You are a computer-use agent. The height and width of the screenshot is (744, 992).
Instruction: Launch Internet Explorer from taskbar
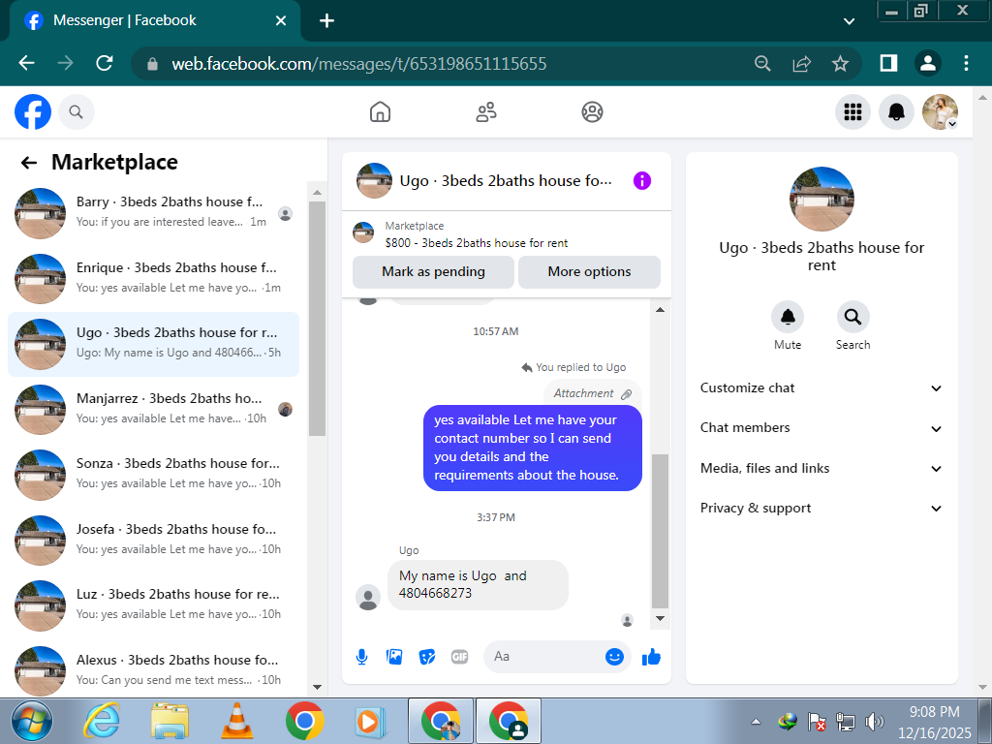[x=102, y=721]
